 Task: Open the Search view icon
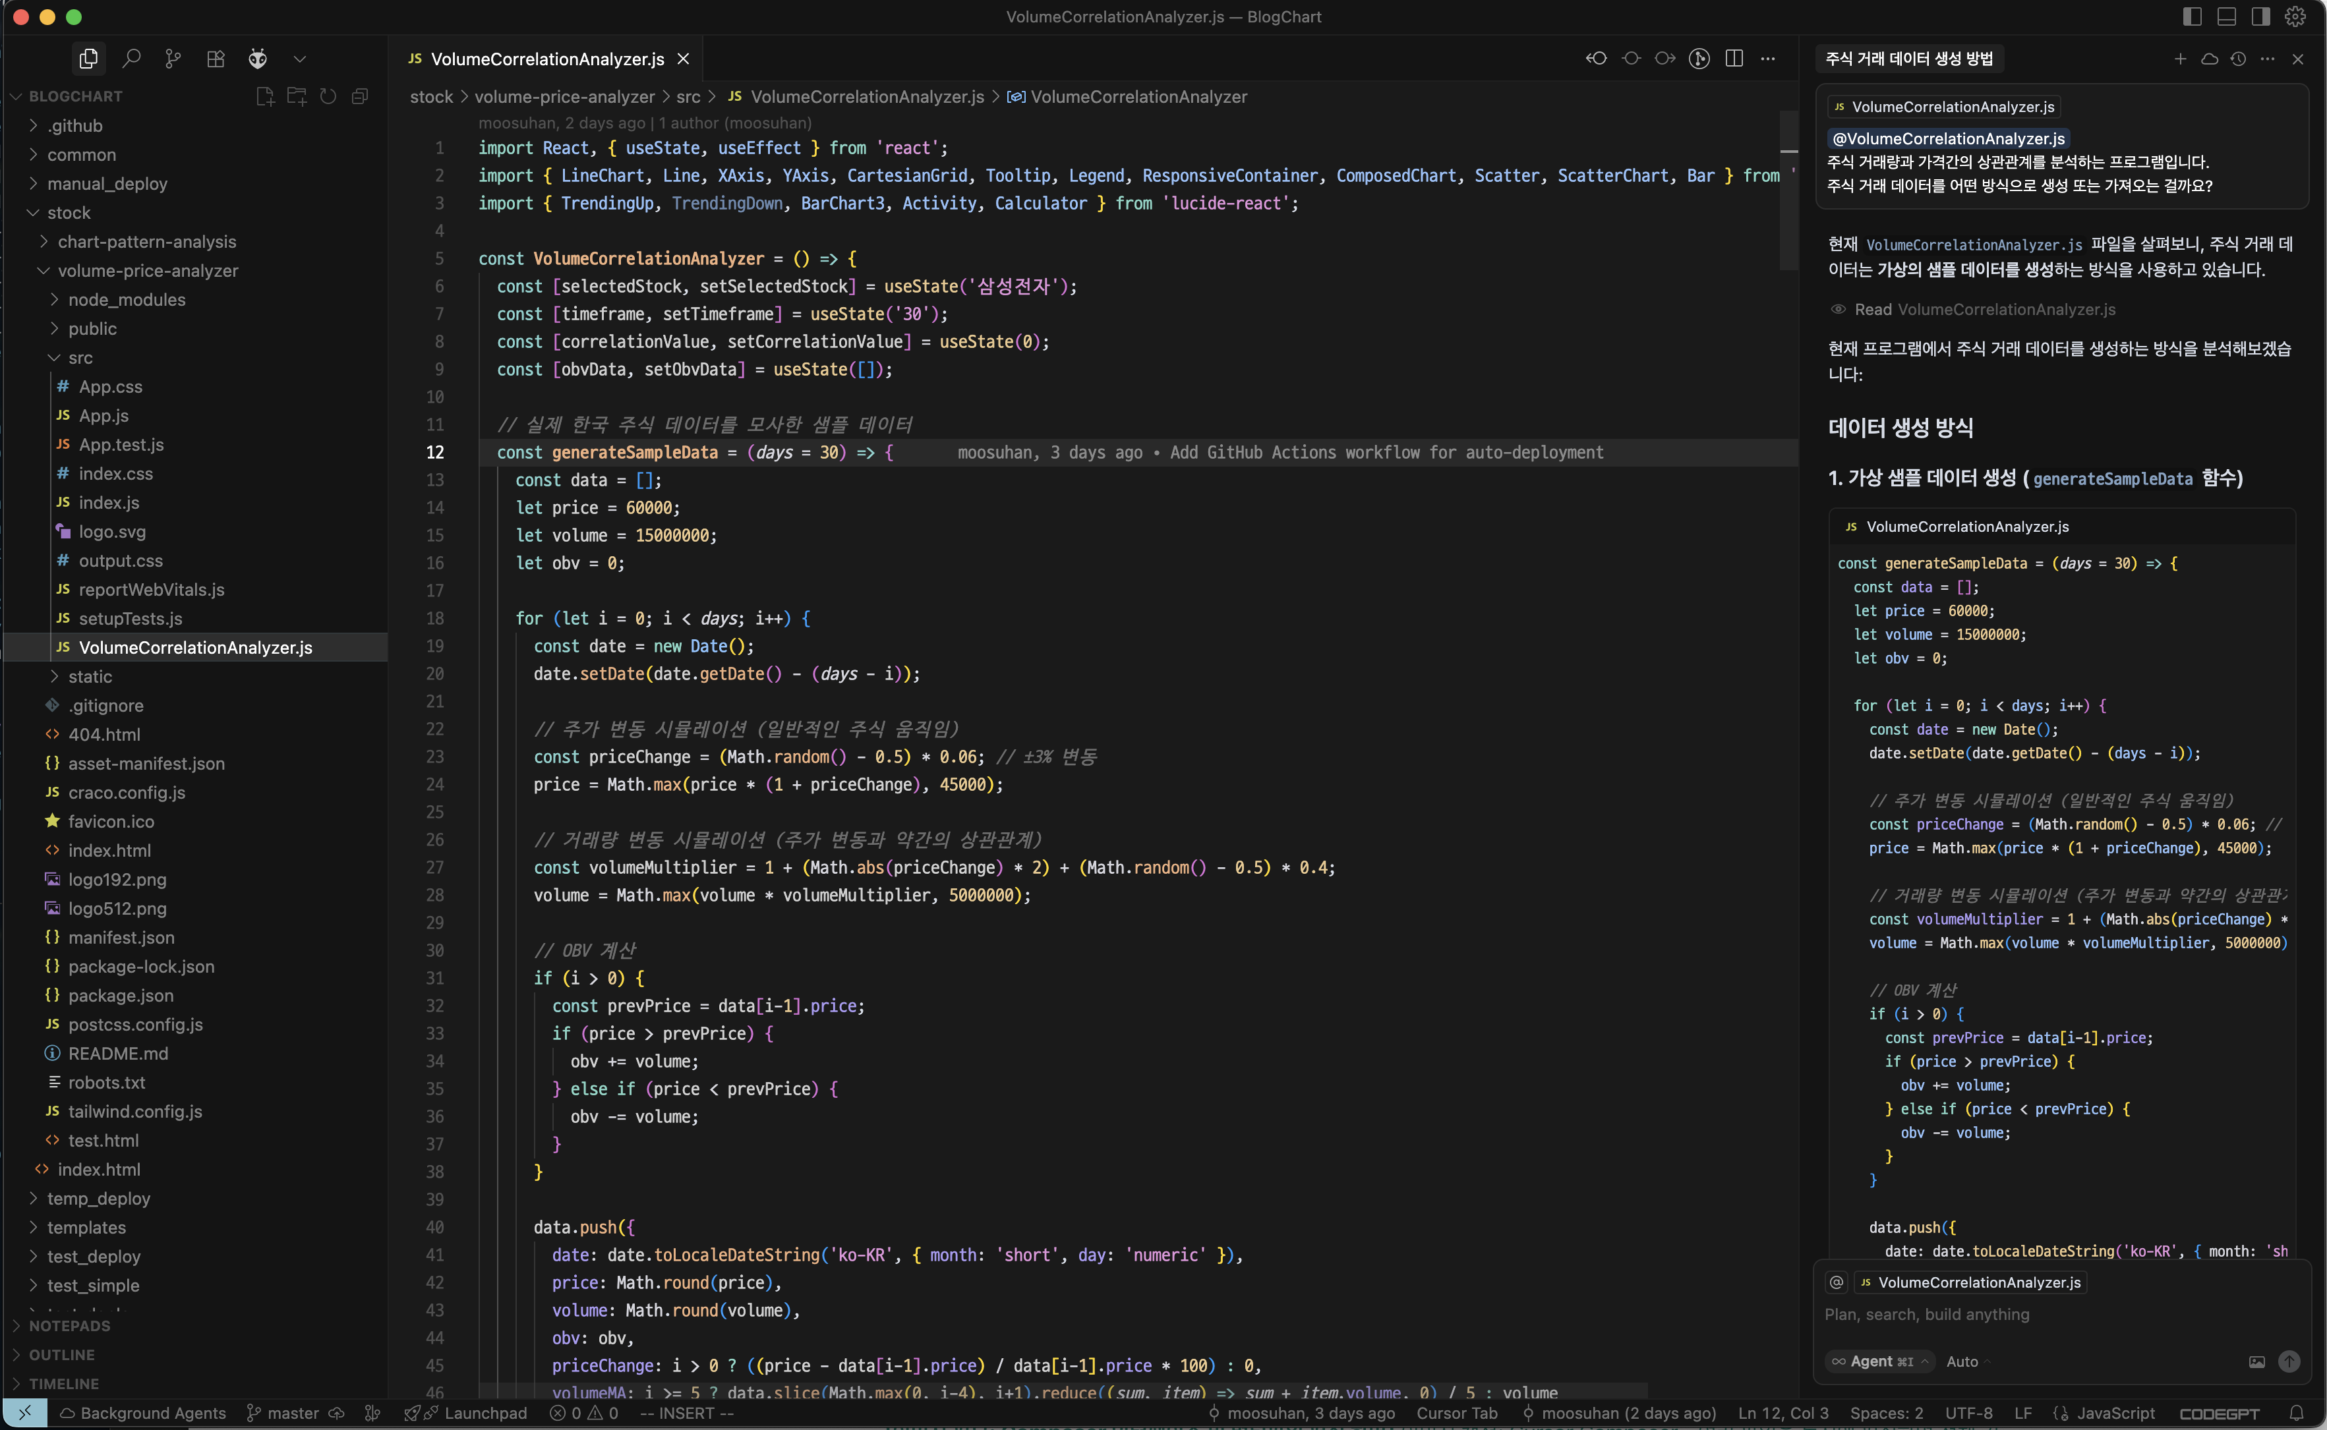[131, 59]
